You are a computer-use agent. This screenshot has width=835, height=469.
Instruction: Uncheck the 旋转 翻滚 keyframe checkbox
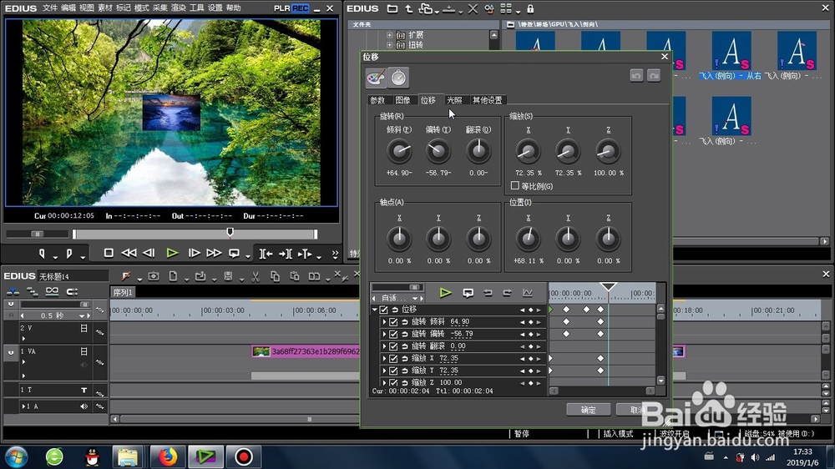[x=393, y=346]
